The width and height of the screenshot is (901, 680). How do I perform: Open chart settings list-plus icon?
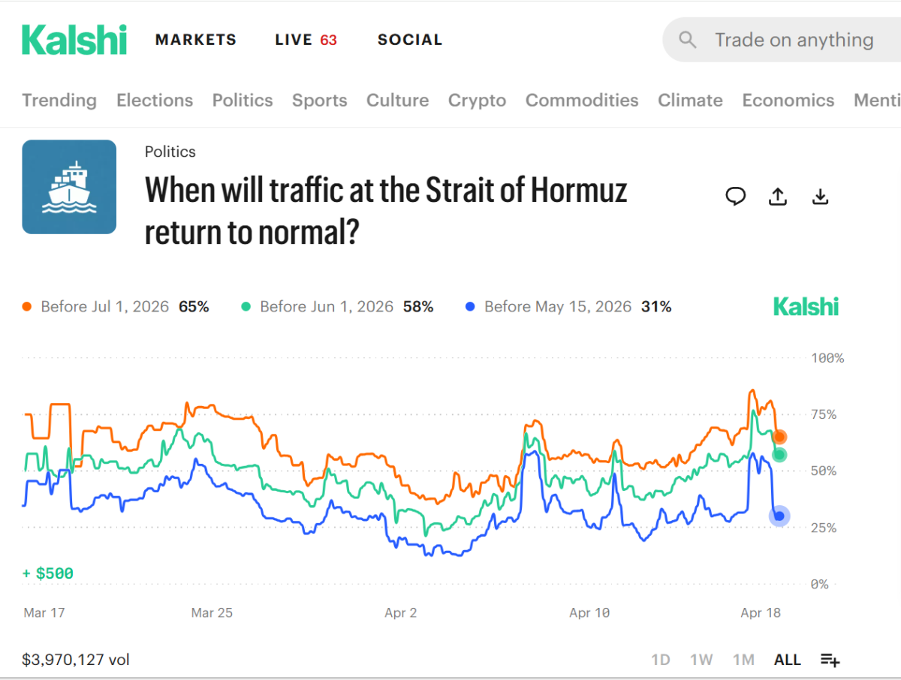click(x=830, y=660)
